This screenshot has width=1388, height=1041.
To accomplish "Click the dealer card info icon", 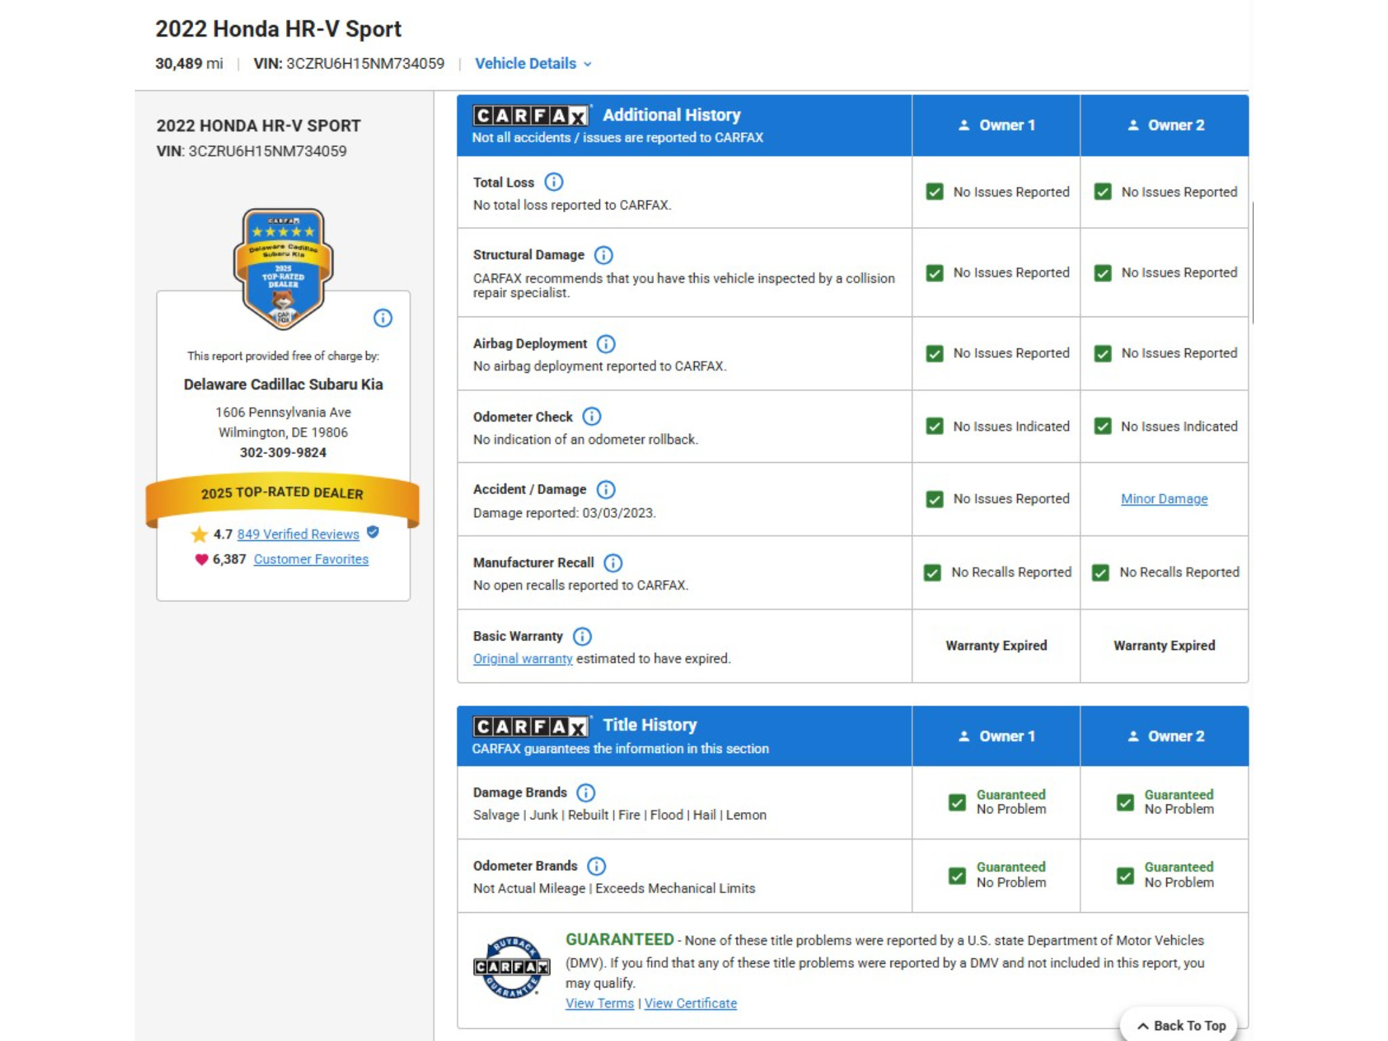I will pos(383,318).
